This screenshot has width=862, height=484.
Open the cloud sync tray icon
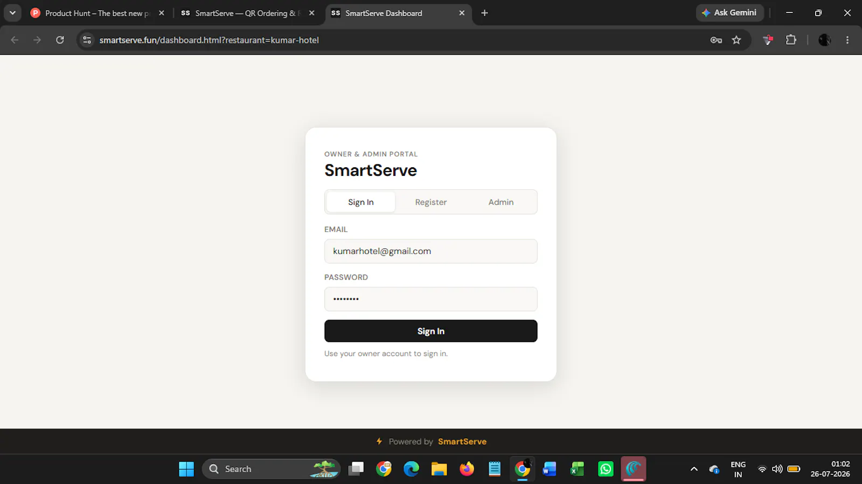pos(714,469)
